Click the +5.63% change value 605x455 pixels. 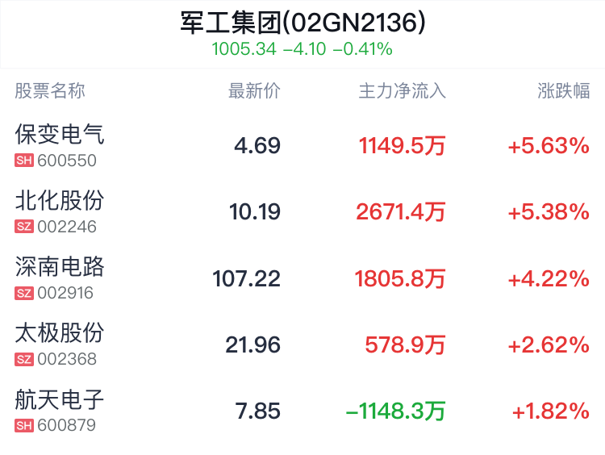click(x=549, y=146)
